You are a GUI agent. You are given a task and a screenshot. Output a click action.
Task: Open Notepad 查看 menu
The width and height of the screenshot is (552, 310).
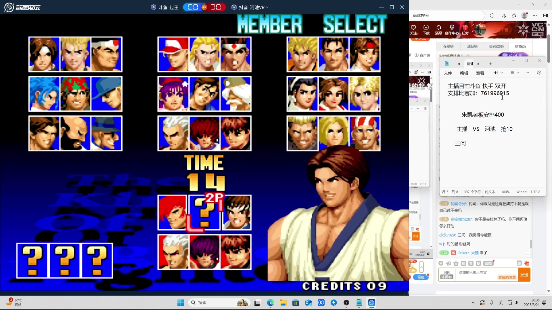[480, 73]
